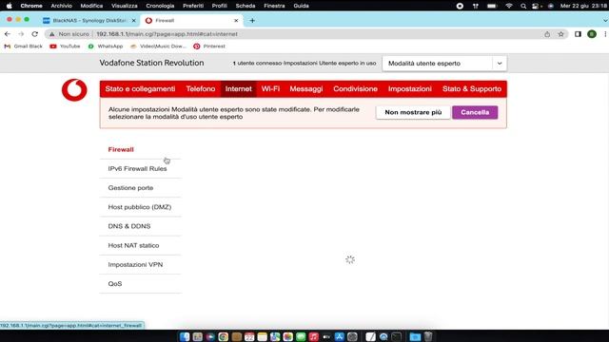Screen dimensions: 609x342
Task: Open Chrome side panel icon
Action: coord(578,34)
